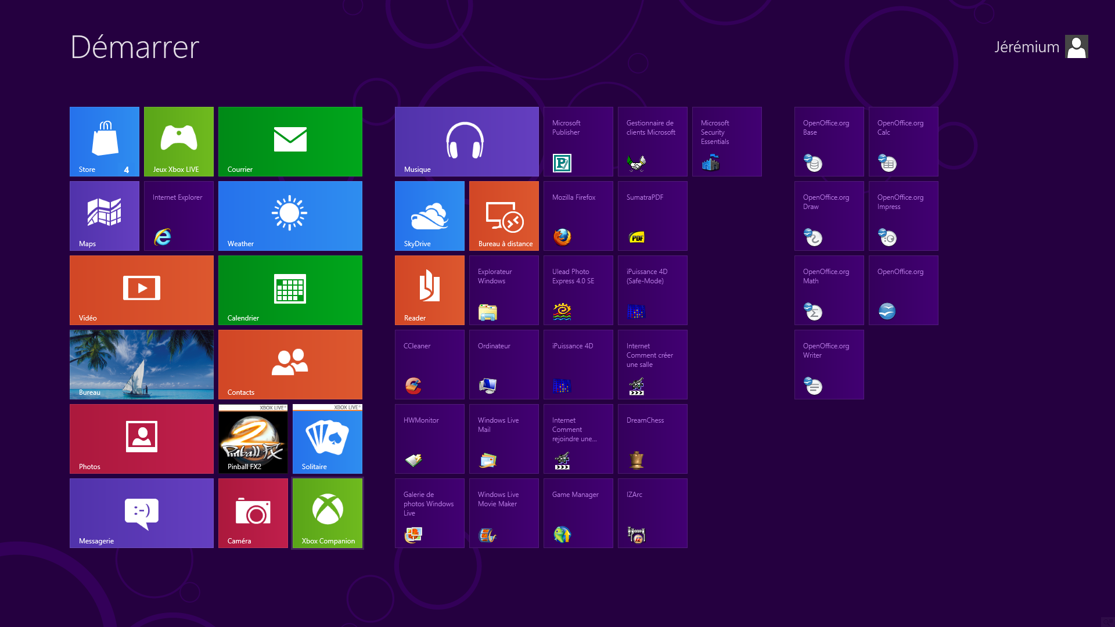Open the Store tile
Viewport: 1115px width, 627px height.
click(x=105, y=141)
